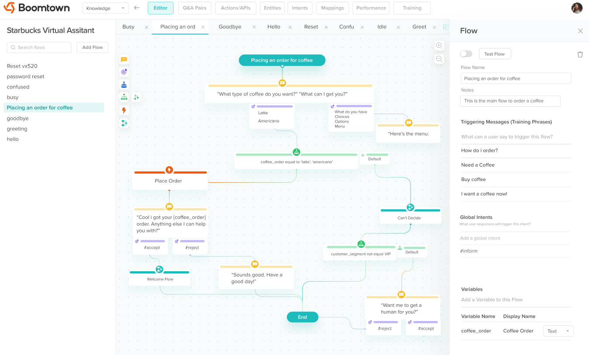Toggle the flow enable switch
589x355 pixels.
[x=466, y=54]
